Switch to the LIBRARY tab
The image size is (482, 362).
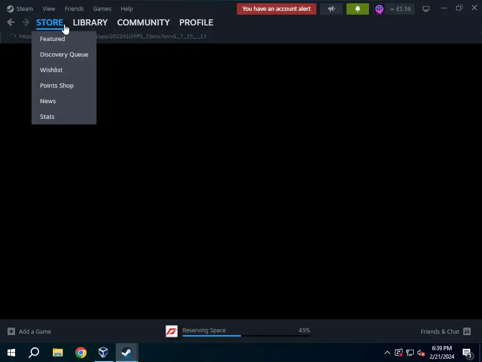90,23
